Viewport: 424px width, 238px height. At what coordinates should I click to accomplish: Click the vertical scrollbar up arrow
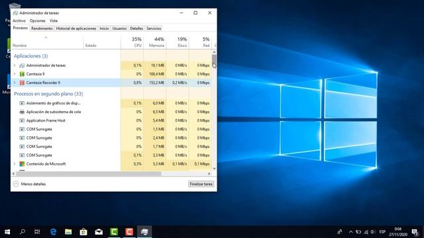(214, 52)
